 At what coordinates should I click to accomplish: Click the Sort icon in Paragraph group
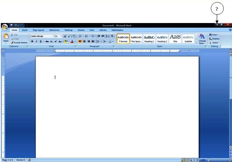[x=107, y=36]
